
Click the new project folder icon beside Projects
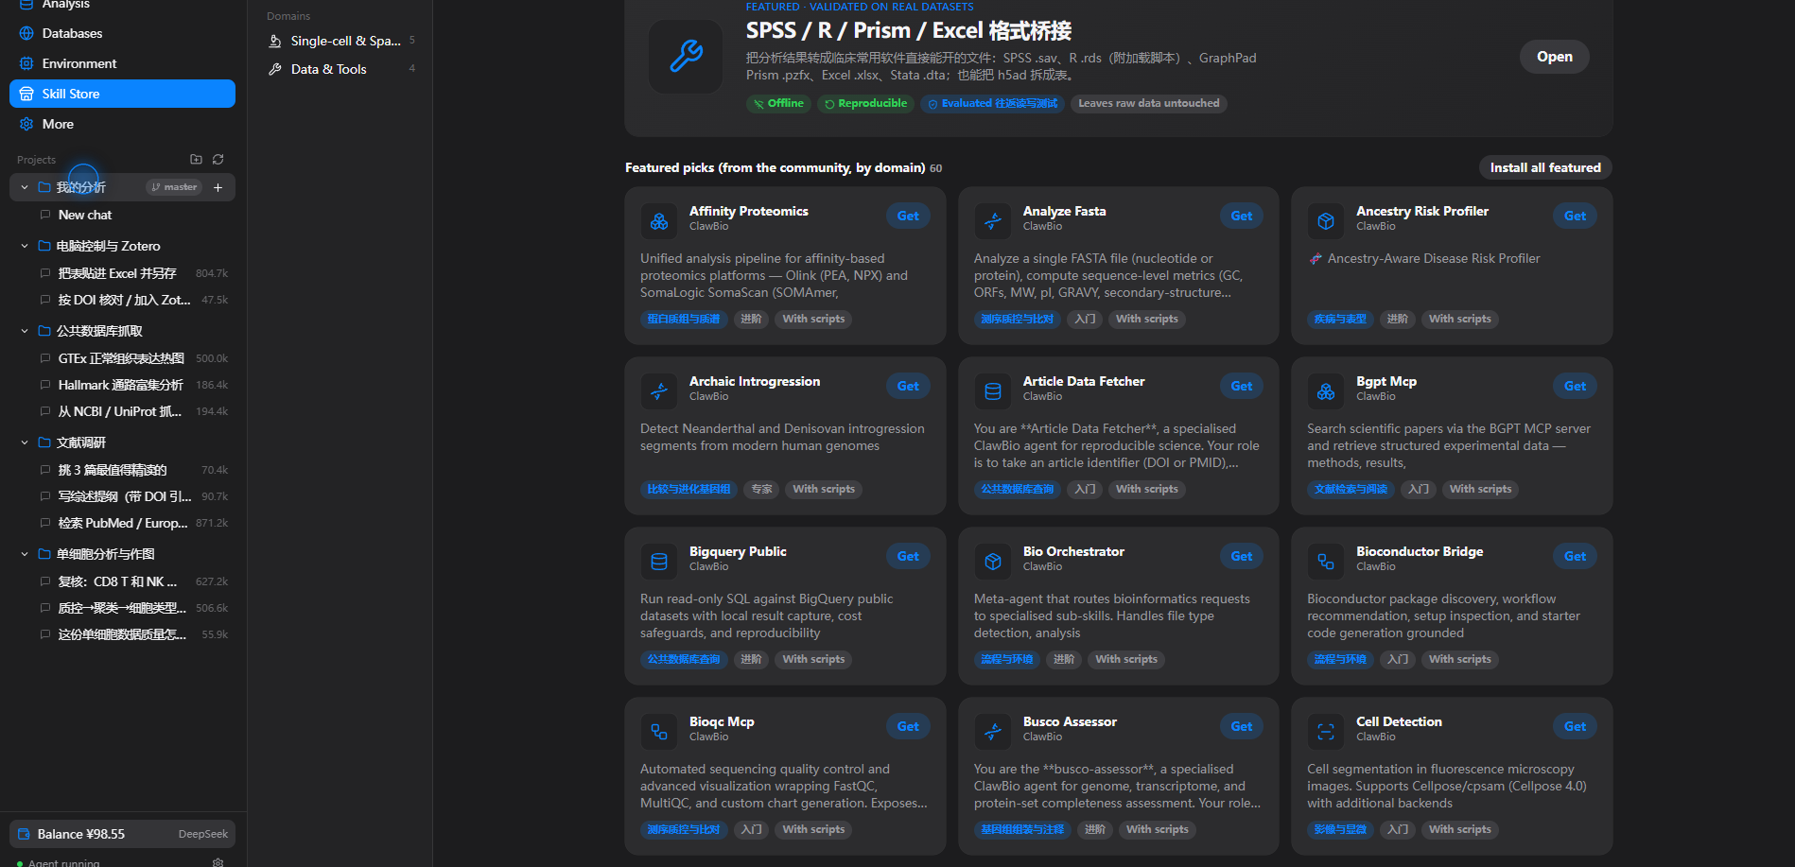click(x=196, y=160)
